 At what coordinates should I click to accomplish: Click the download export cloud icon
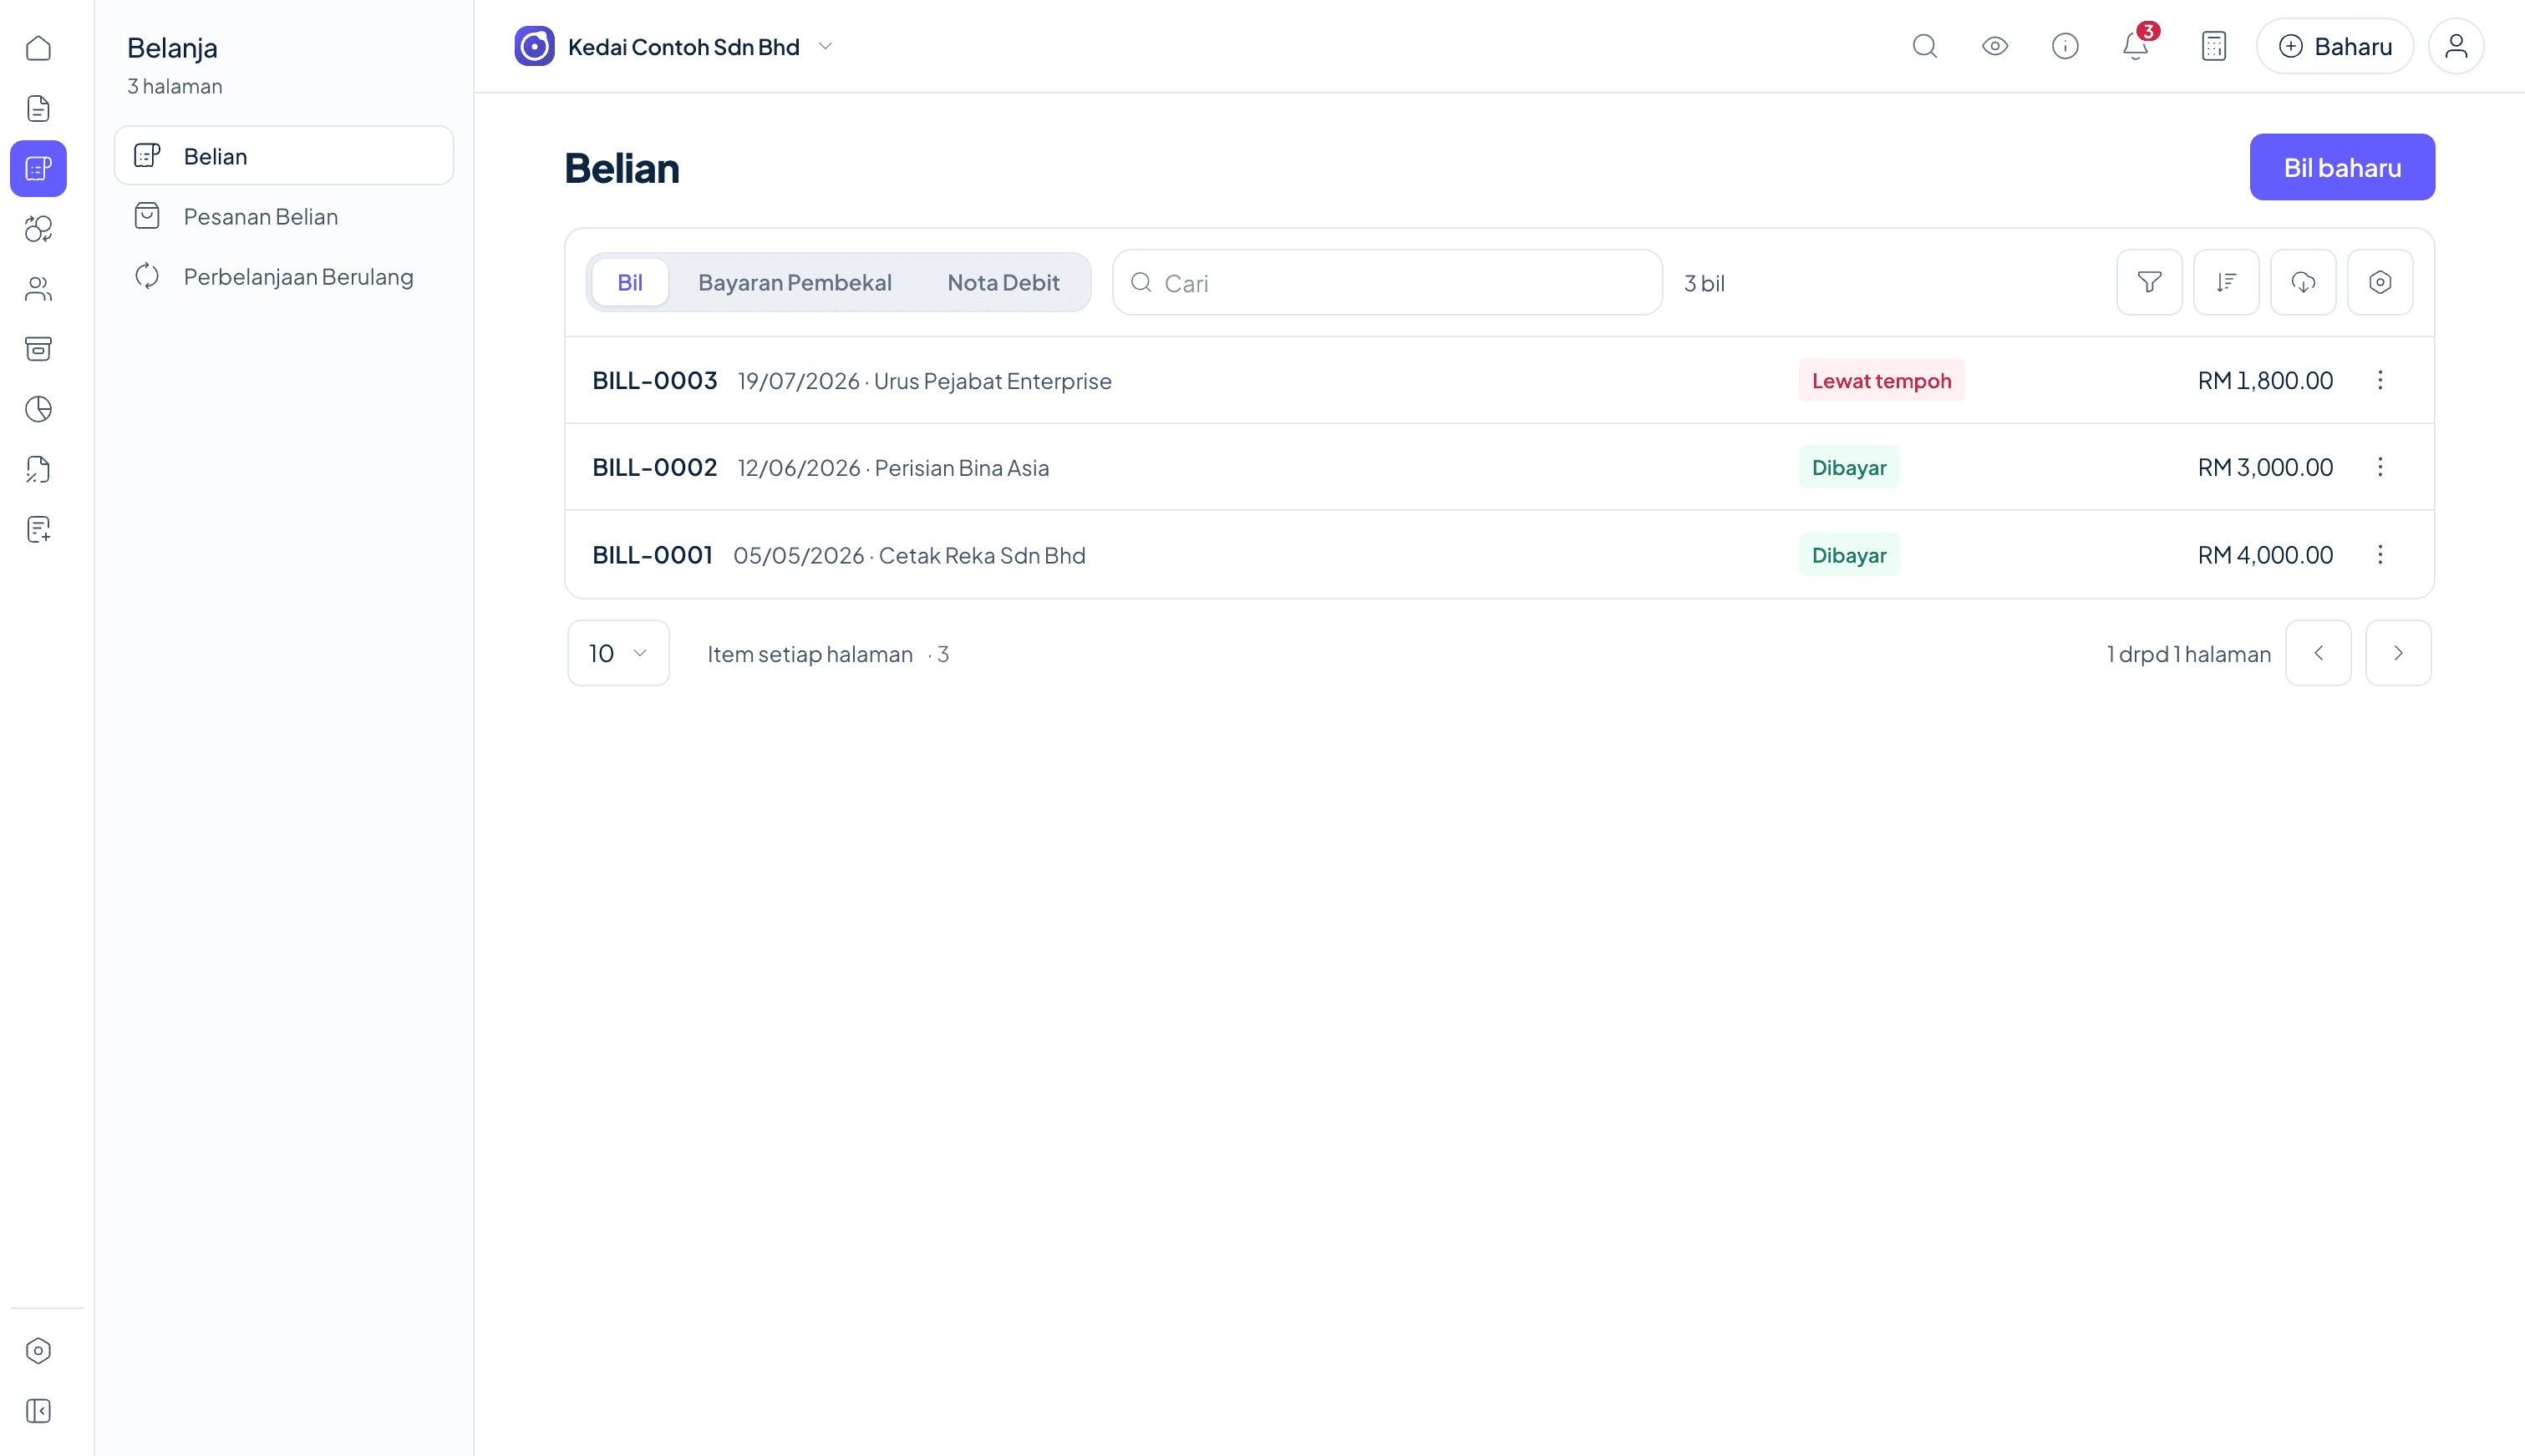(x=2303, y=282)
